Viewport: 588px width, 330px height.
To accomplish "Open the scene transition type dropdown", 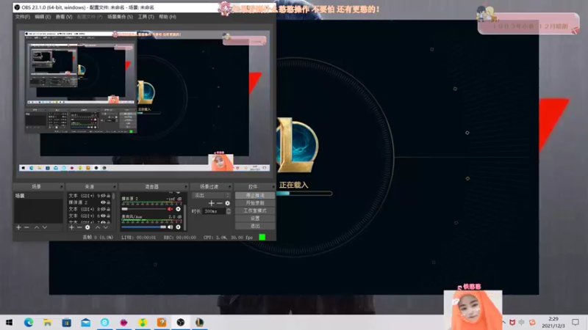I will click(212, 195).
